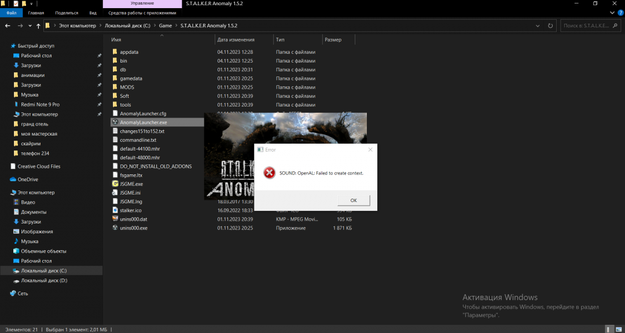Open Быстрый доступ in navigation pane
Screen dimensions: 625x333
(x=36, y=46)
